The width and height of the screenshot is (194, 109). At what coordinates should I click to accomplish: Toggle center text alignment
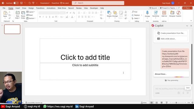(x=82, y=17)
